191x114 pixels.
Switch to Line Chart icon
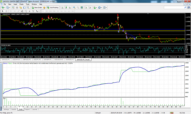tap(70, 8)
